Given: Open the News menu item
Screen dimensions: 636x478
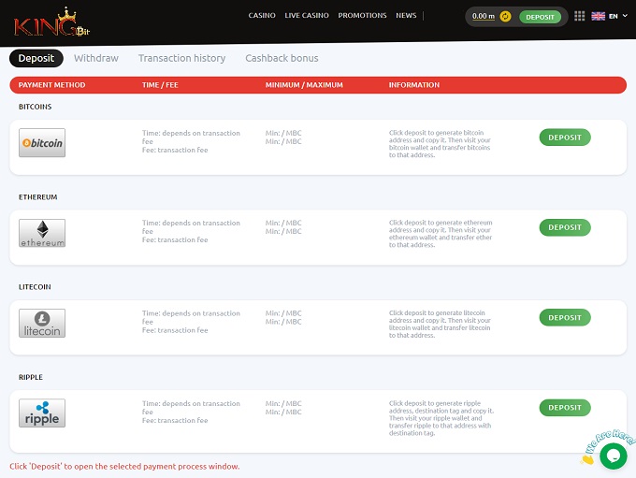Looking at the screenshot, I should [x=406, y=16].
